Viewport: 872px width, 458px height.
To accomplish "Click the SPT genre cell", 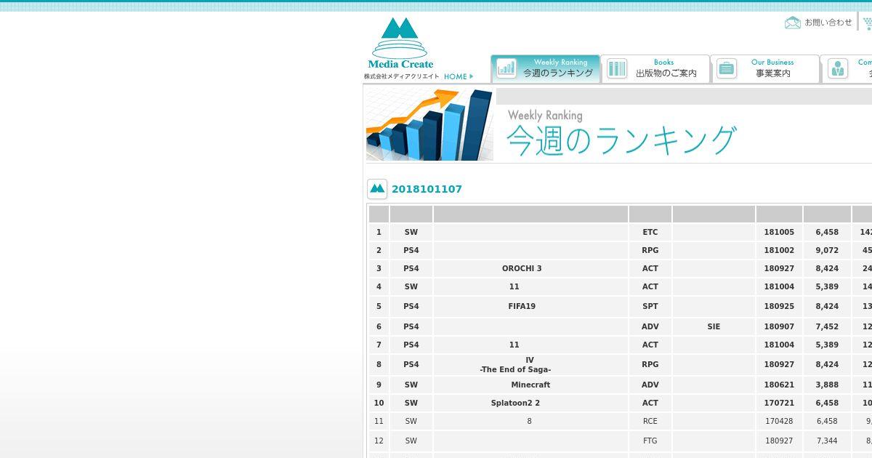I will (x=650, y=306).
